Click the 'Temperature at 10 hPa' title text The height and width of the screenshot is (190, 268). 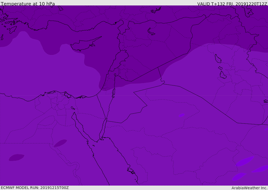point(28,4)
